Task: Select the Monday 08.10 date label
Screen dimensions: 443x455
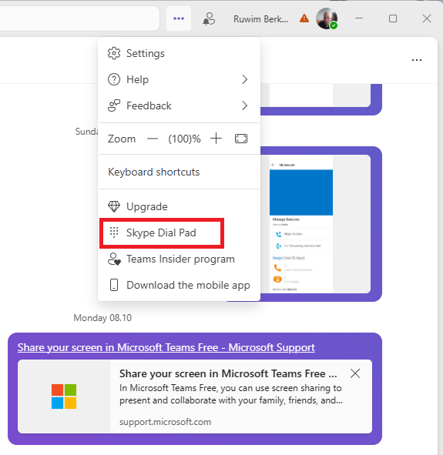Action: point(102,318)
